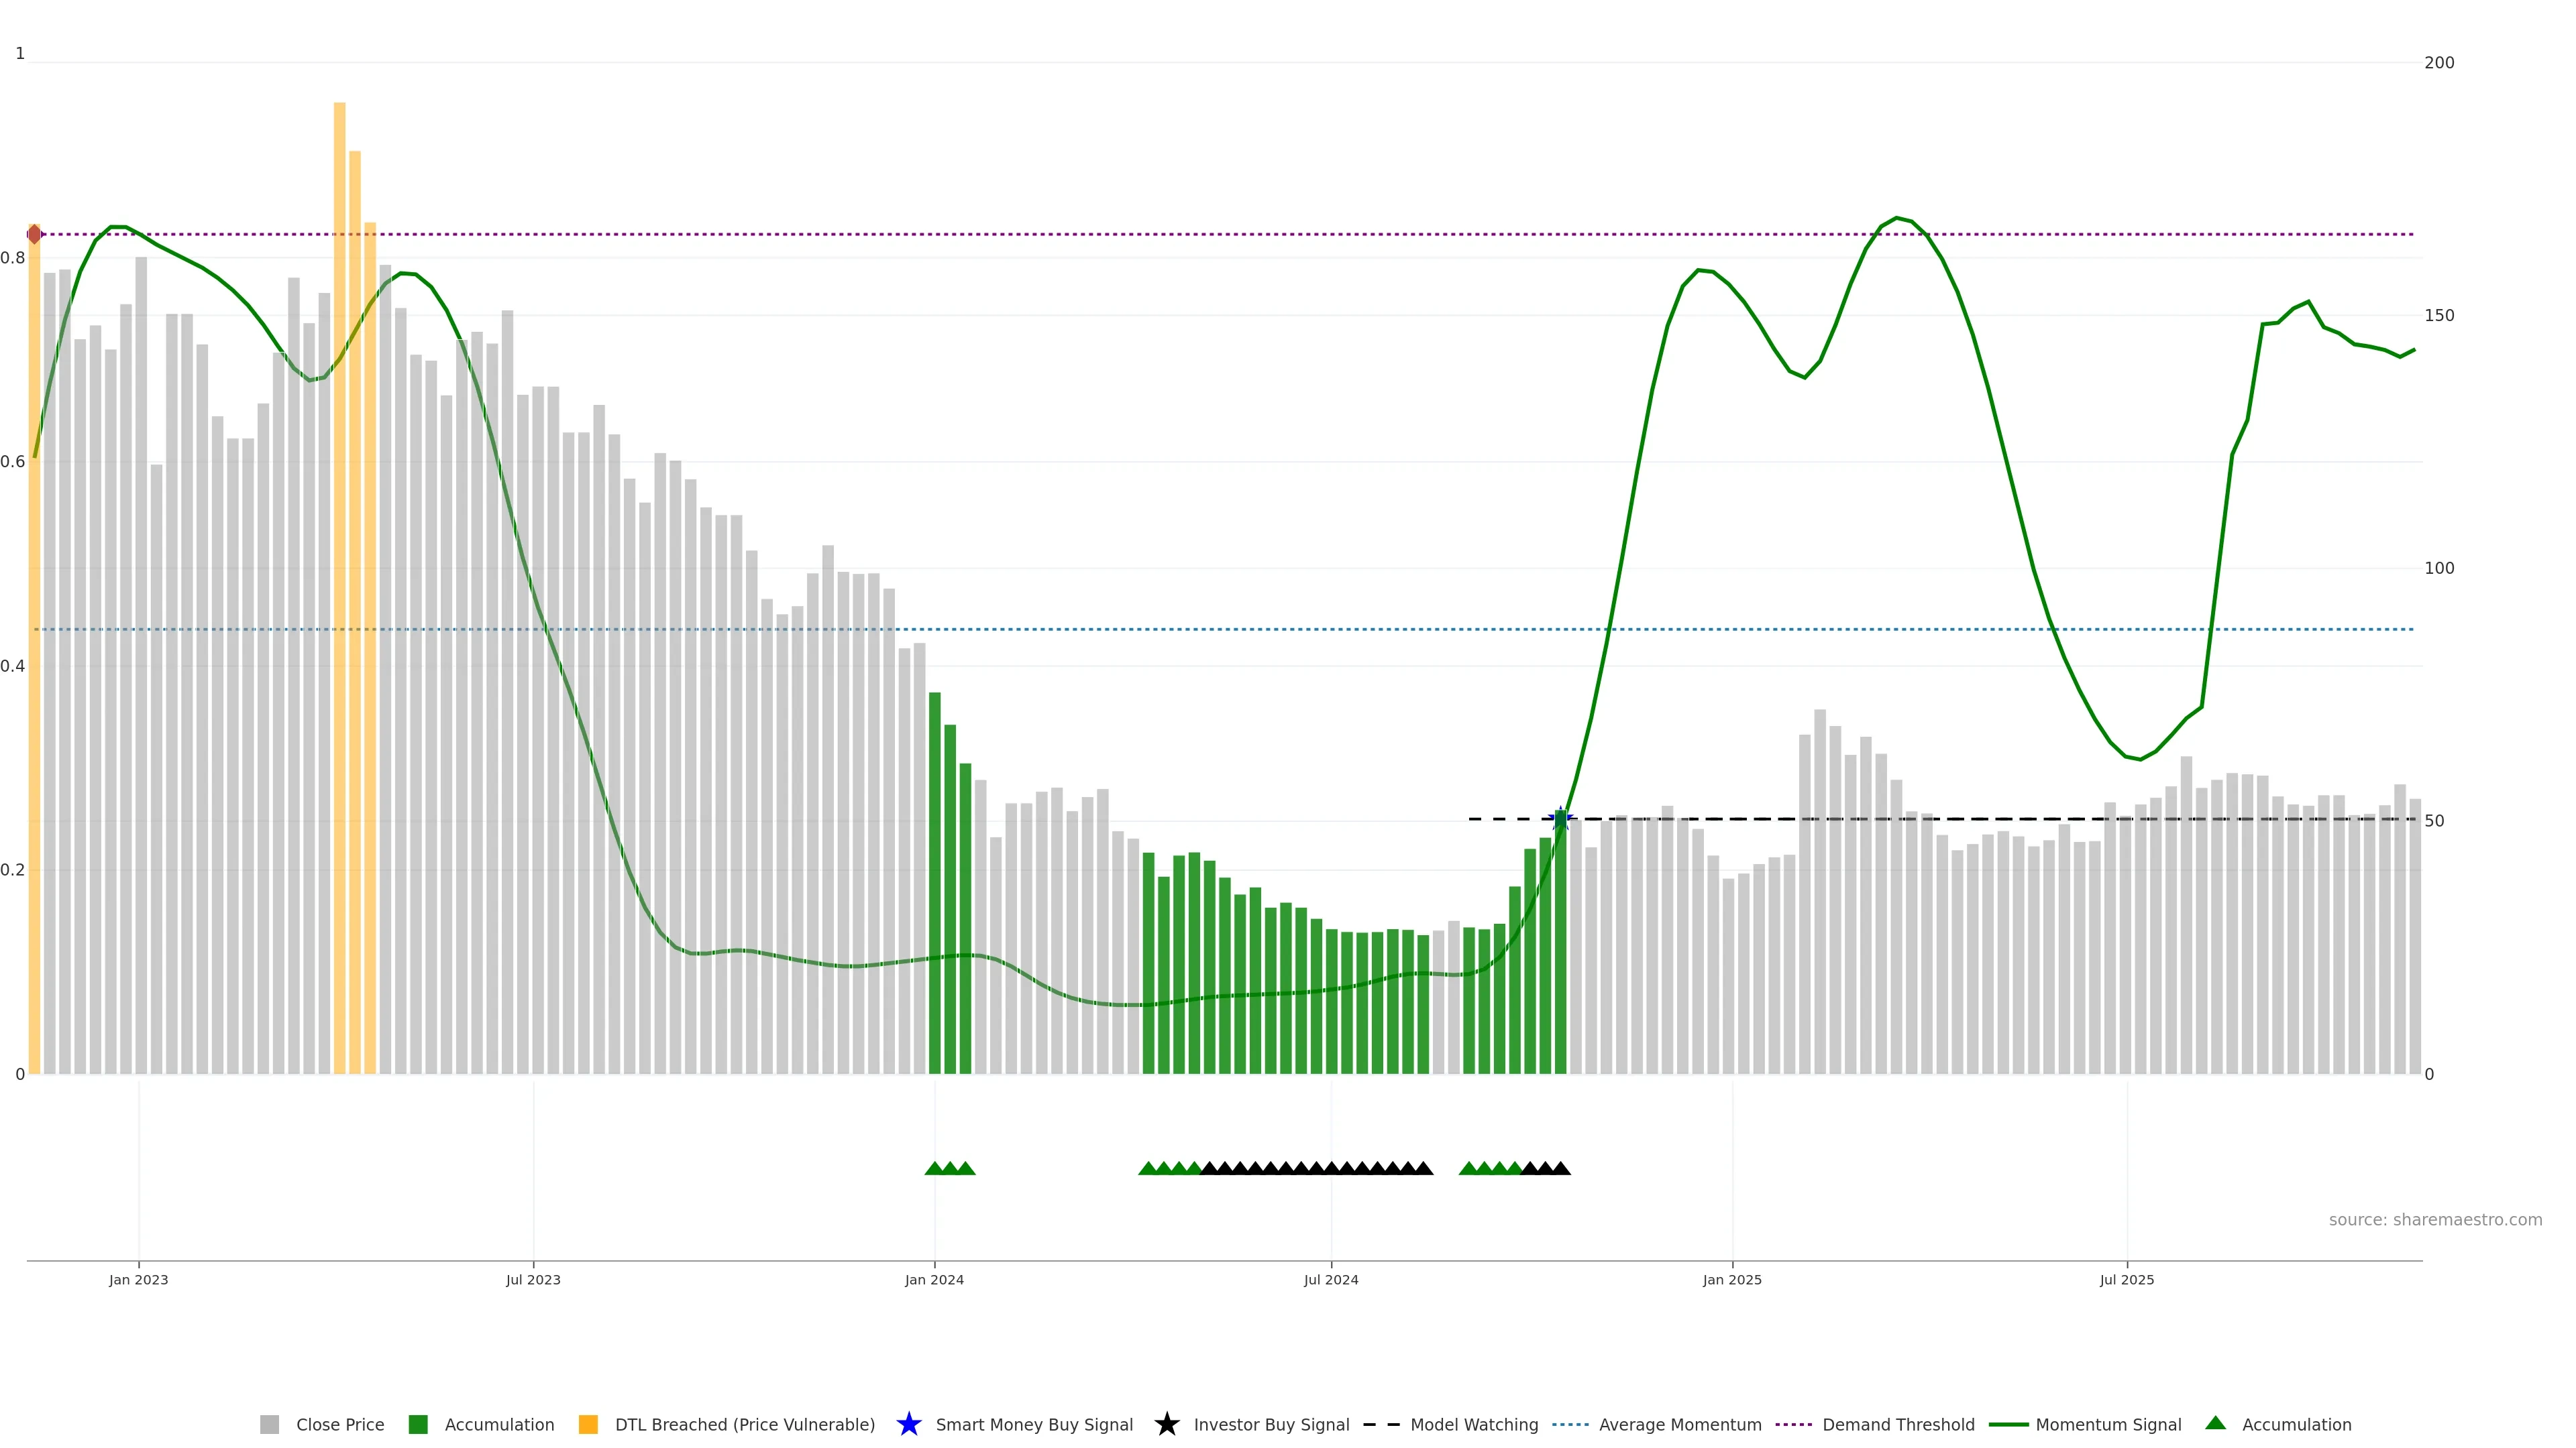Click the 200 label on the right axis
2576x1448 pixels.
pos(2439,63)
